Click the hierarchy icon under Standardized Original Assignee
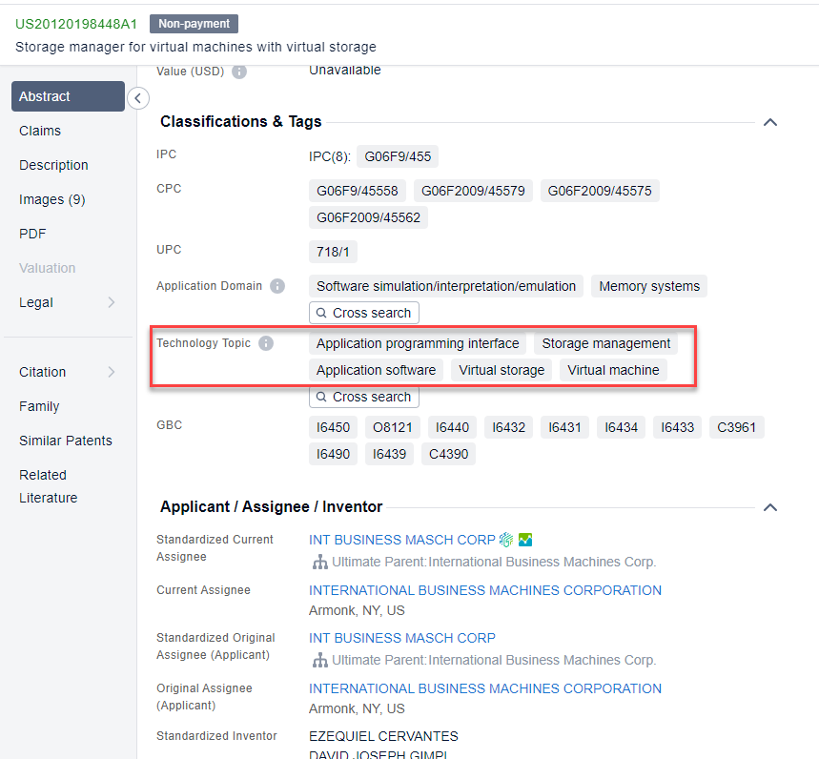 click(x=320, y=661)
